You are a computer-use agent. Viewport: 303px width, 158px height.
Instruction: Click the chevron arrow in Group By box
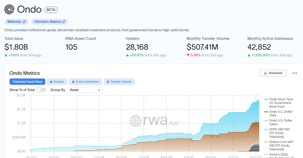point(99,90)
